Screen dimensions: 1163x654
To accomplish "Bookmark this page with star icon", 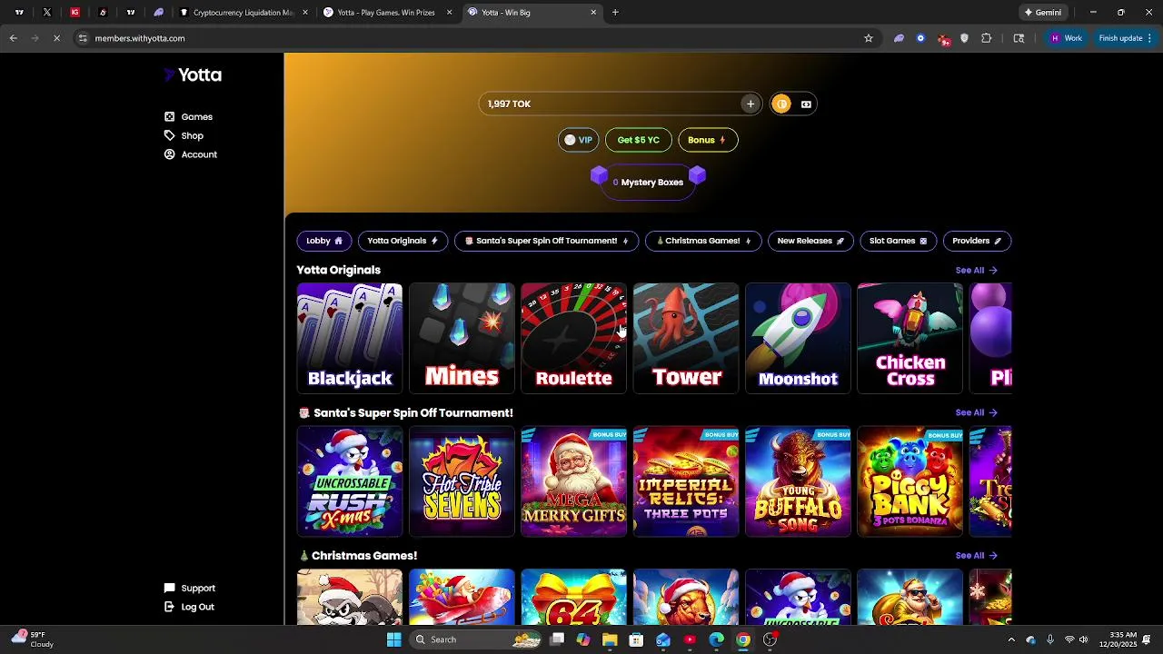I will (x=869, y=38).
